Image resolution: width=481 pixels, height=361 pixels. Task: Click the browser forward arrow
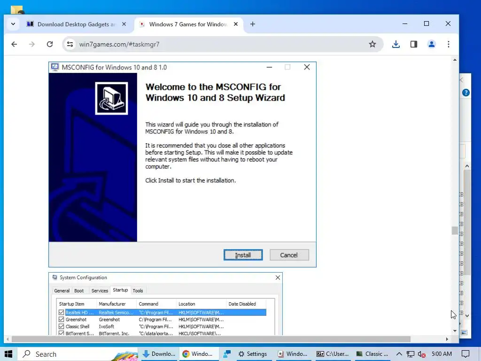click(x=32, y=44)
